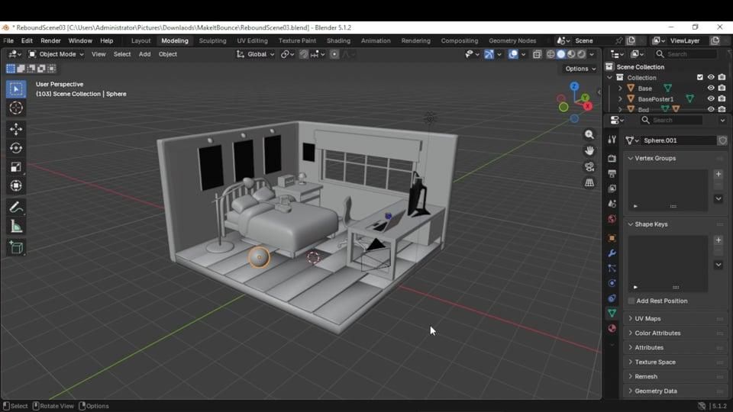Select the Transform tool
Screen dimensions: 733x412
tap(16, 186)
